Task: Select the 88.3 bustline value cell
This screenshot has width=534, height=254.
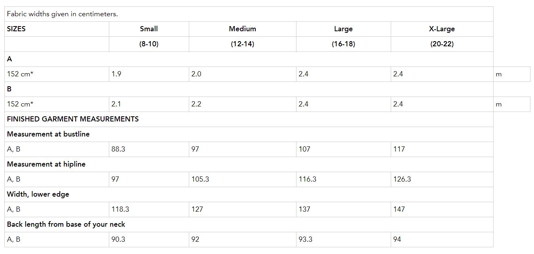Action: tap(118, 149)
